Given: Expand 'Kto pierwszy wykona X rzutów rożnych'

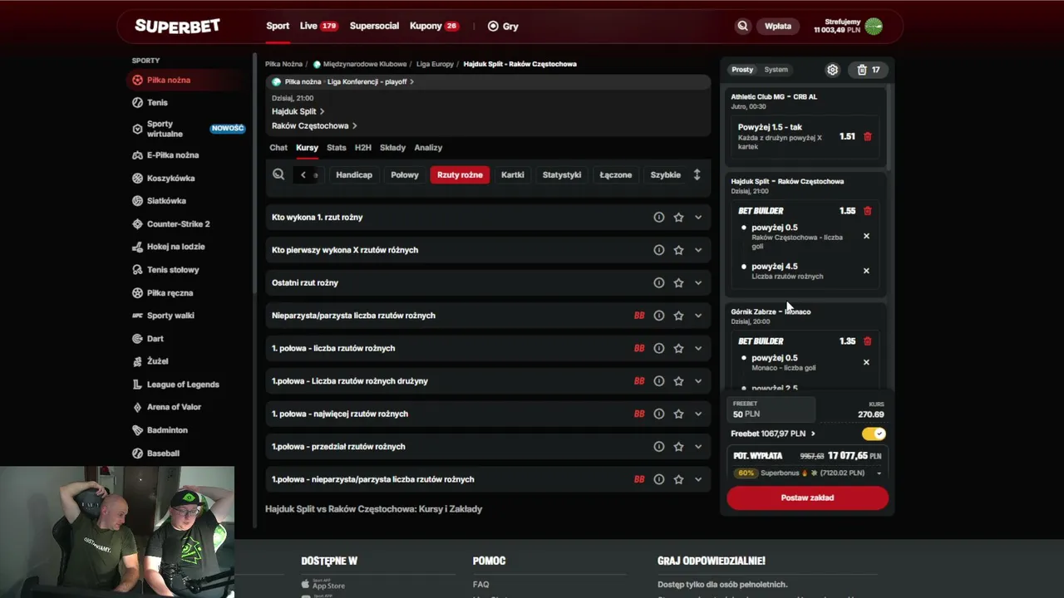Looking at the screenshot, I should point(698,250).
